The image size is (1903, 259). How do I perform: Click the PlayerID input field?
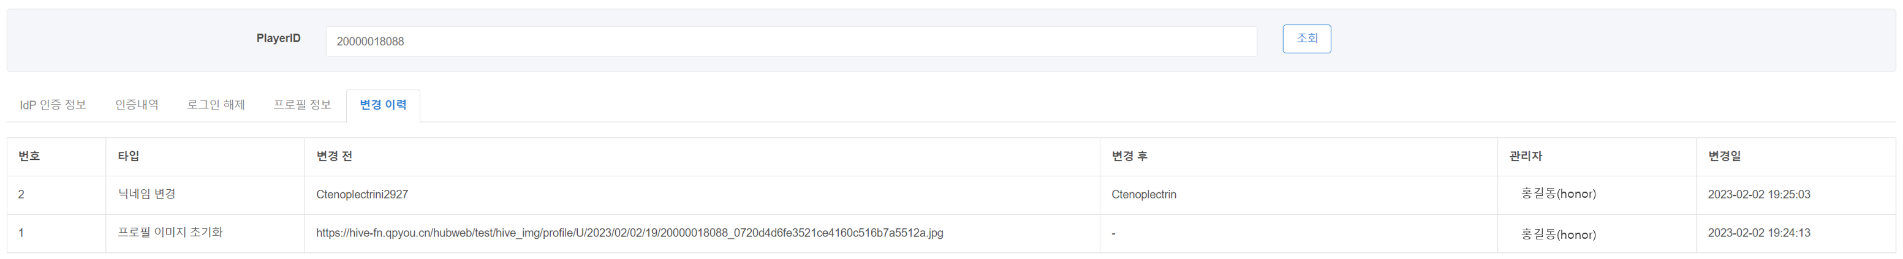(790, 41)
